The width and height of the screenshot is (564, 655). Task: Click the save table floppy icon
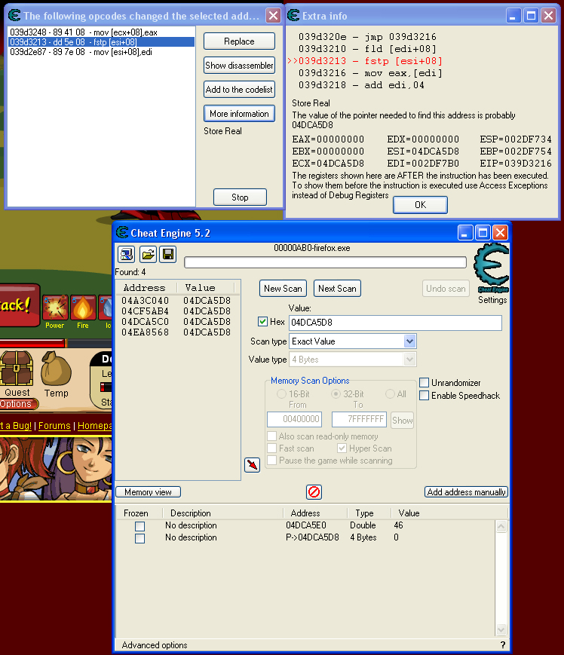[167, 254]
